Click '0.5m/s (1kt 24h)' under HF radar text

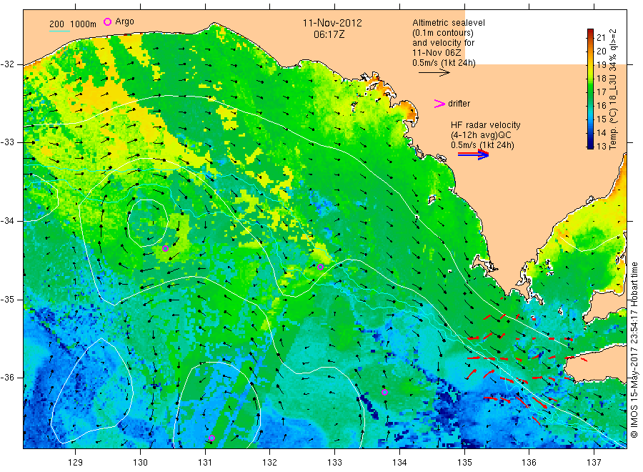pyautogui.click(x=483, y=145)
